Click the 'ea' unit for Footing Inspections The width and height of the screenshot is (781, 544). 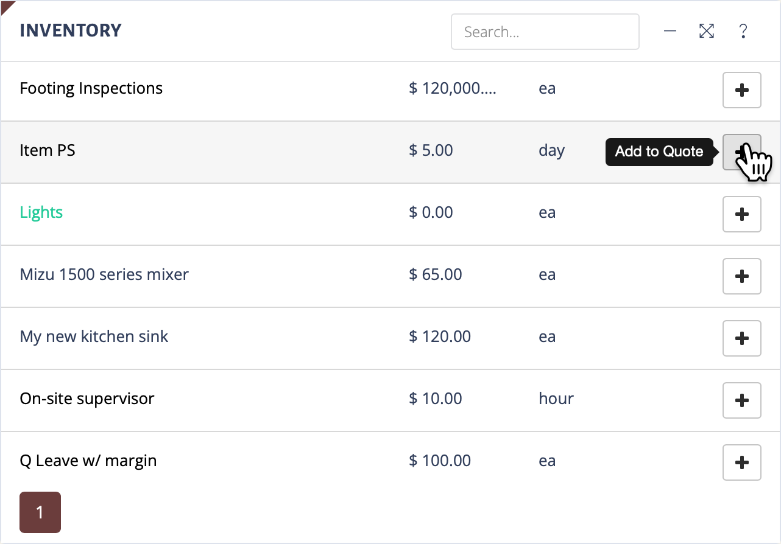coord(547,89)
